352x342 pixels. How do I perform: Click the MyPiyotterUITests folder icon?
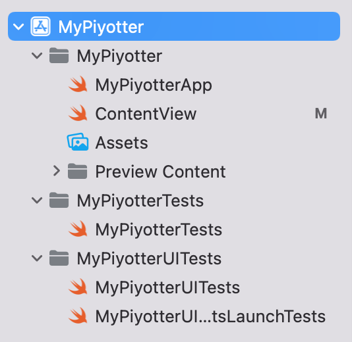(x=59, y=258)
